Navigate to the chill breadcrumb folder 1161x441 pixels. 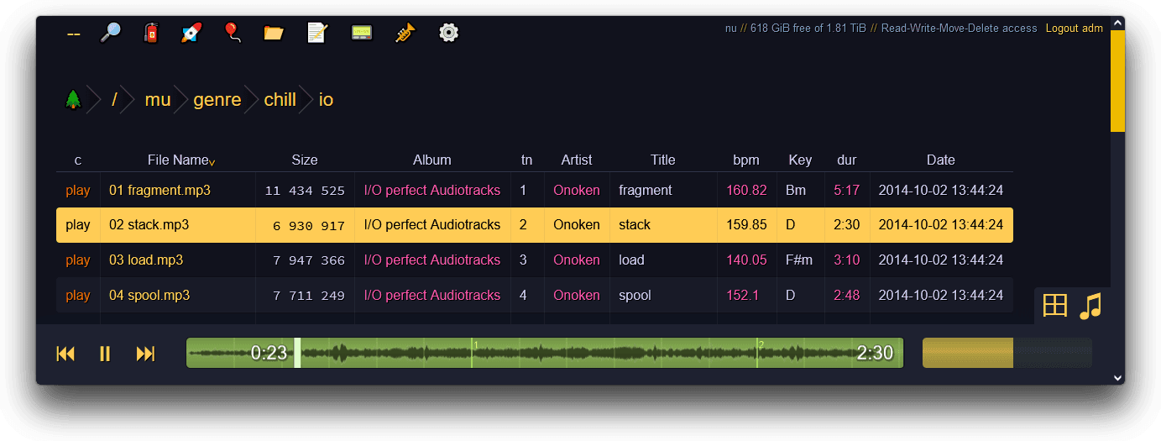[280, 100]
